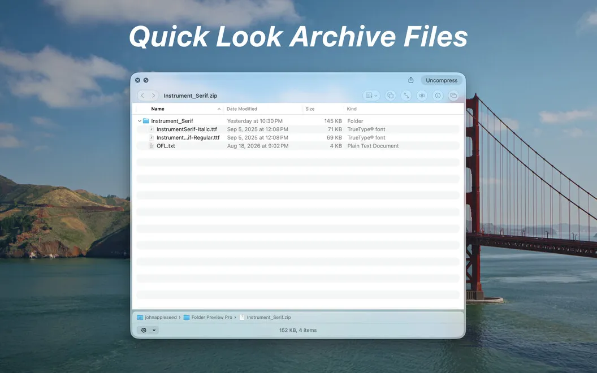Select the Instrument_Serif folder row
This screenshot has width=597, height=373.
pos(298,121)
